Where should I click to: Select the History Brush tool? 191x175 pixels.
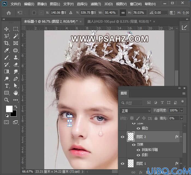click(7, 64)
